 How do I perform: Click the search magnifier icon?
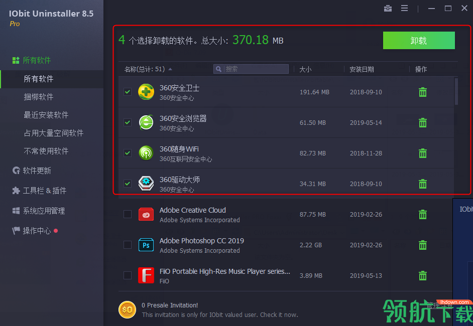tap(219, 69)
